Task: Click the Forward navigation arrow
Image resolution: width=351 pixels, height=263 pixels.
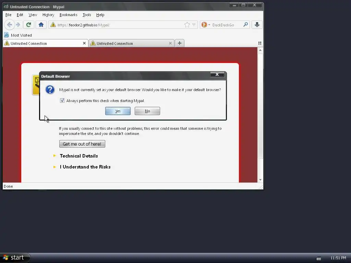Action: pos(19,25)
